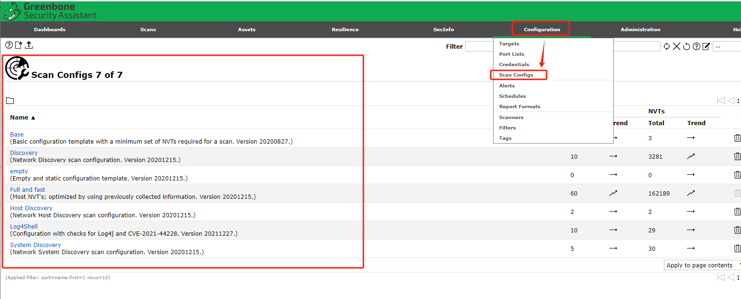The height and width of the screenshot is (299, 741).
Task: Click the reset-to-default filter icon
Action: (687, 46)
